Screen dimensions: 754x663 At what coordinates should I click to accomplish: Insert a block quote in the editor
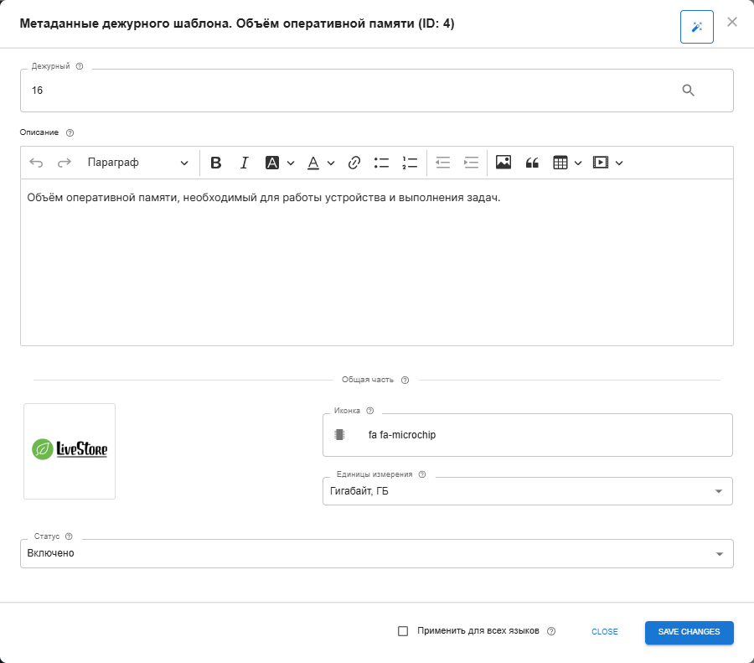[532, 163]
